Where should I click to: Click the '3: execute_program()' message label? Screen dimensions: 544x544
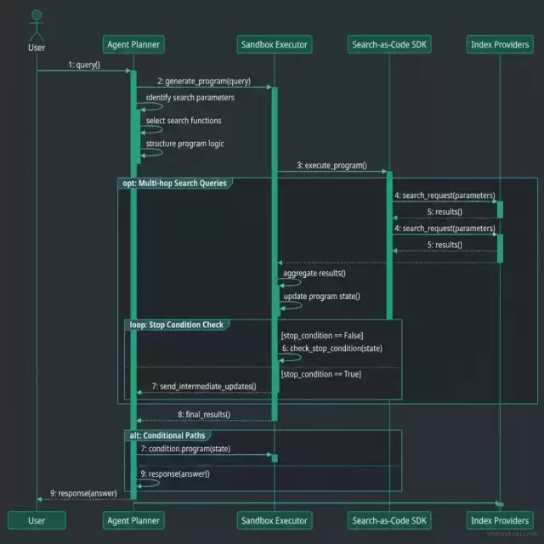click(x=332, y=166)
